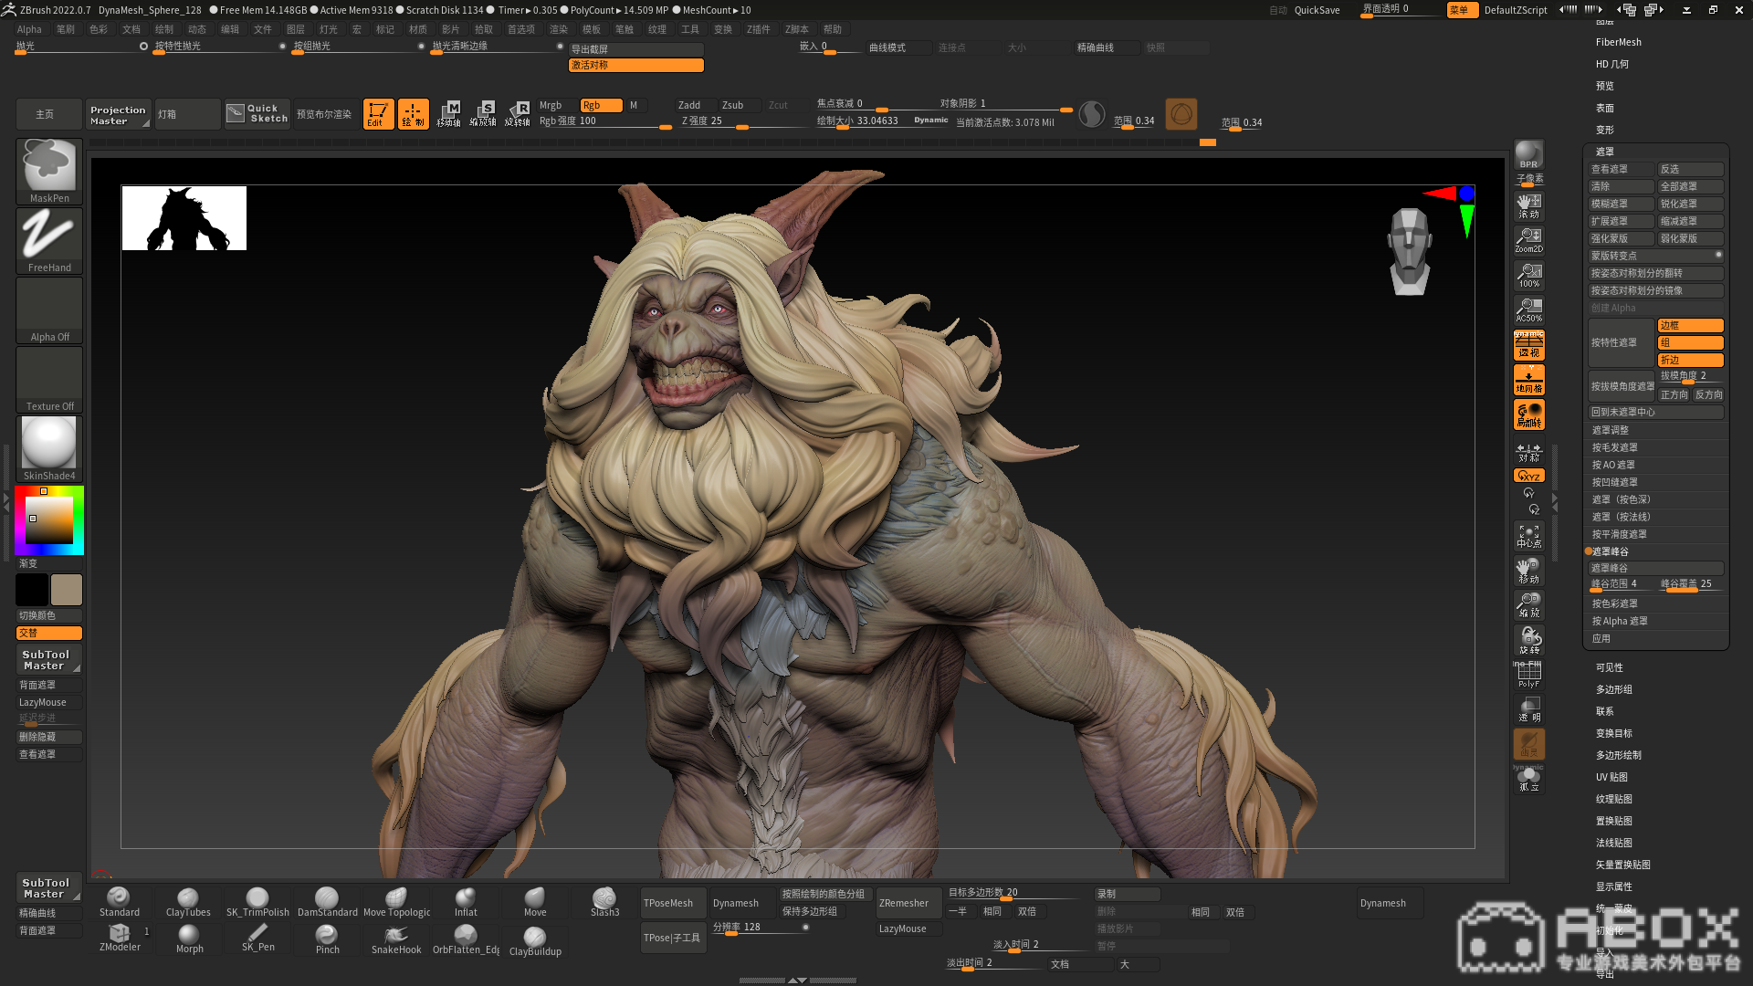
Task: Select the ClayBuildup brush
Action: coord(535,940)
